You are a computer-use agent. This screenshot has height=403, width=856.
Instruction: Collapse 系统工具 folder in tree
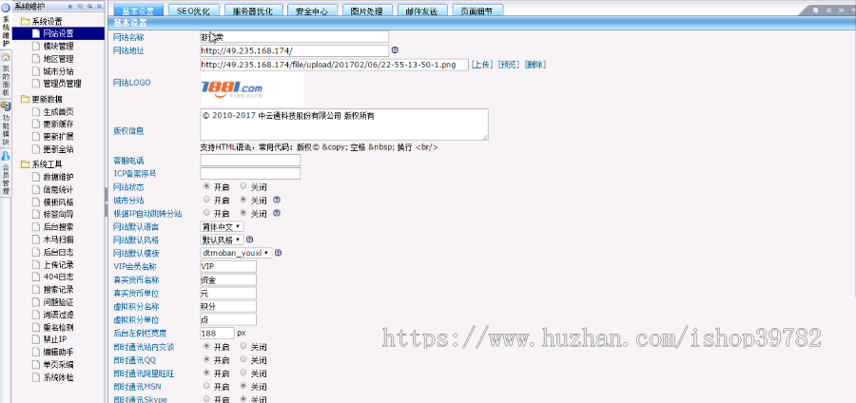(25, 164)
